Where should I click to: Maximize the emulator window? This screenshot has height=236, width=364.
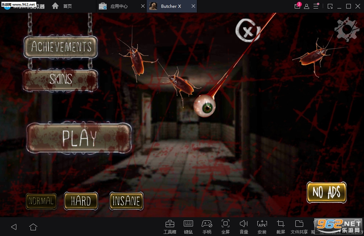click(348, 6)
